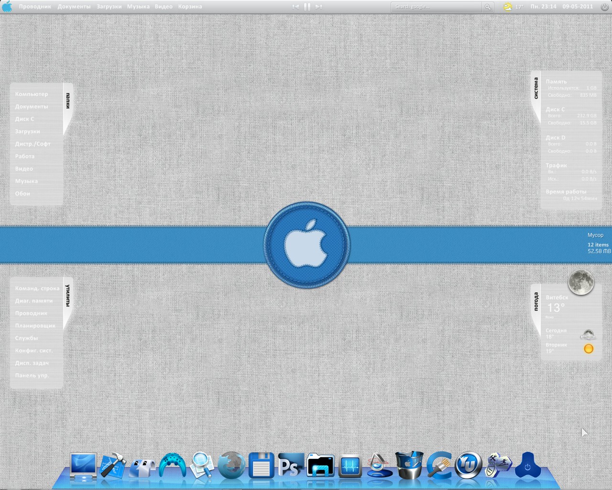Image resolution: width=612 pixels, height=490 pixels.
Task: Click the Apple logo in the top bar
Action: (x=7, y=7)
